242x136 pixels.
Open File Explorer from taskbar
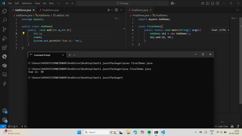pos(128,132)
